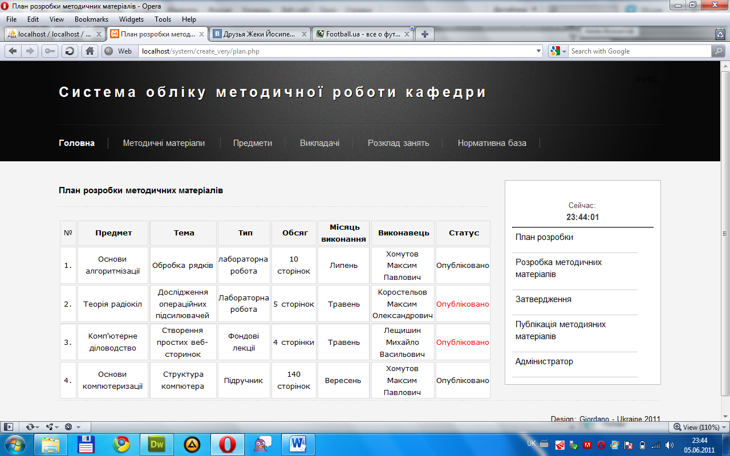Open the Wand password key button
This screenshot has height=456, width=730.
[x=50, y=51]
